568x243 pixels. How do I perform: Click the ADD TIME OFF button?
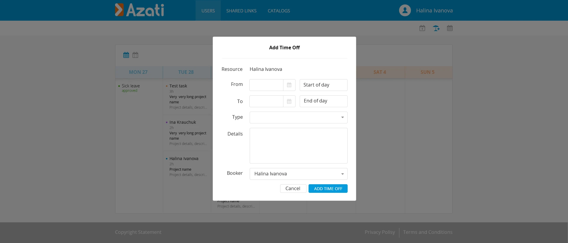point(328,188)
